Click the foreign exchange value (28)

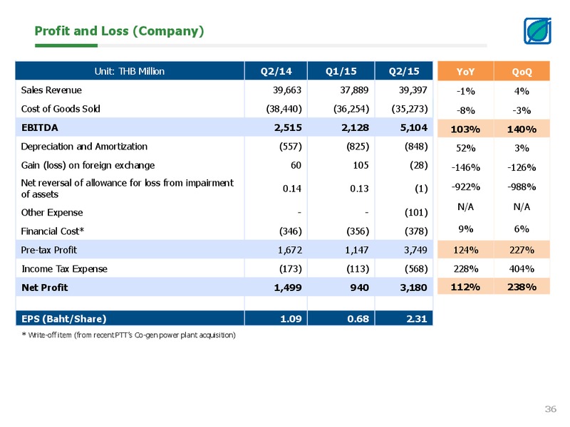(419, 166)
